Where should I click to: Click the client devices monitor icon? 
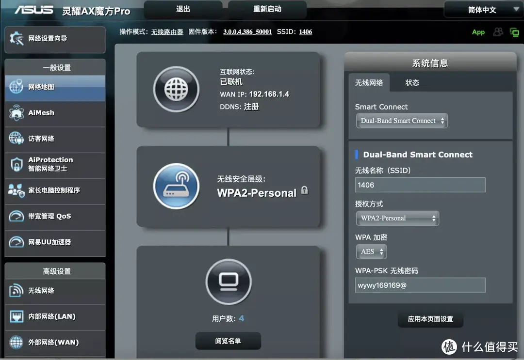coord(229,282)
